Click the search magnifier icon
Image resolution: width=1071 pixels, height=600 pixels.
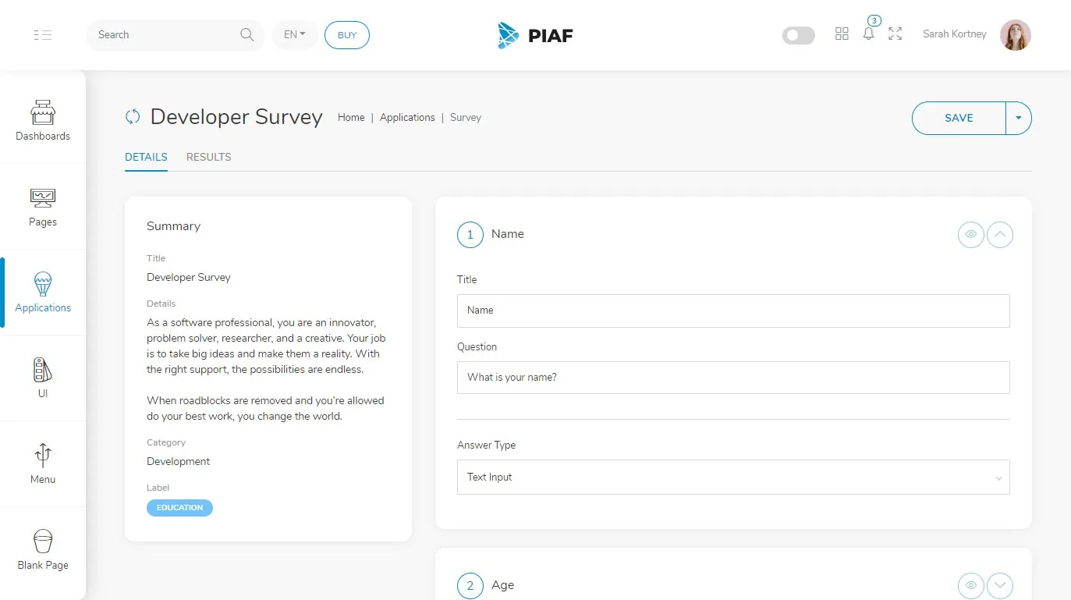pyautogui.click(x=247, y=34)
